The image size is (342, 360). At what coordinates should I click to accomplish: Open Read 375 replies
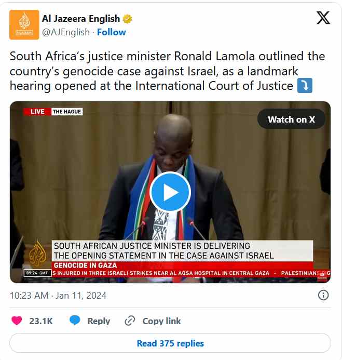click(170, 343)
